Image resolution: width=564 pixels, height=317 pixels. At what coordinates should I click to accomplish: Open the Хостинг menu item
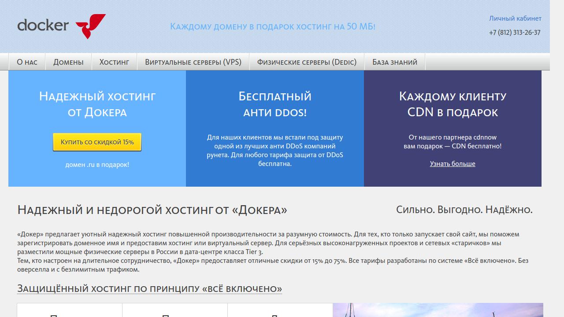pyautogui.click(x=114, y=62)
